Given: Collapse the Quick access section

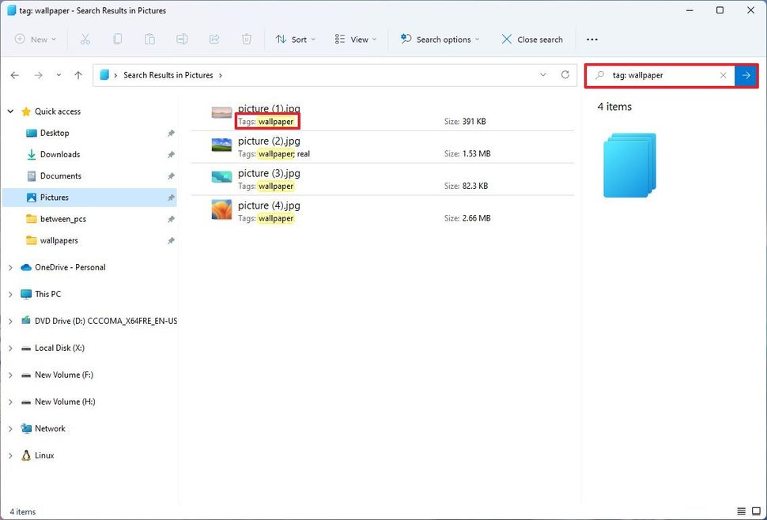Looking at the screenshot, I should tap(10, 111).
